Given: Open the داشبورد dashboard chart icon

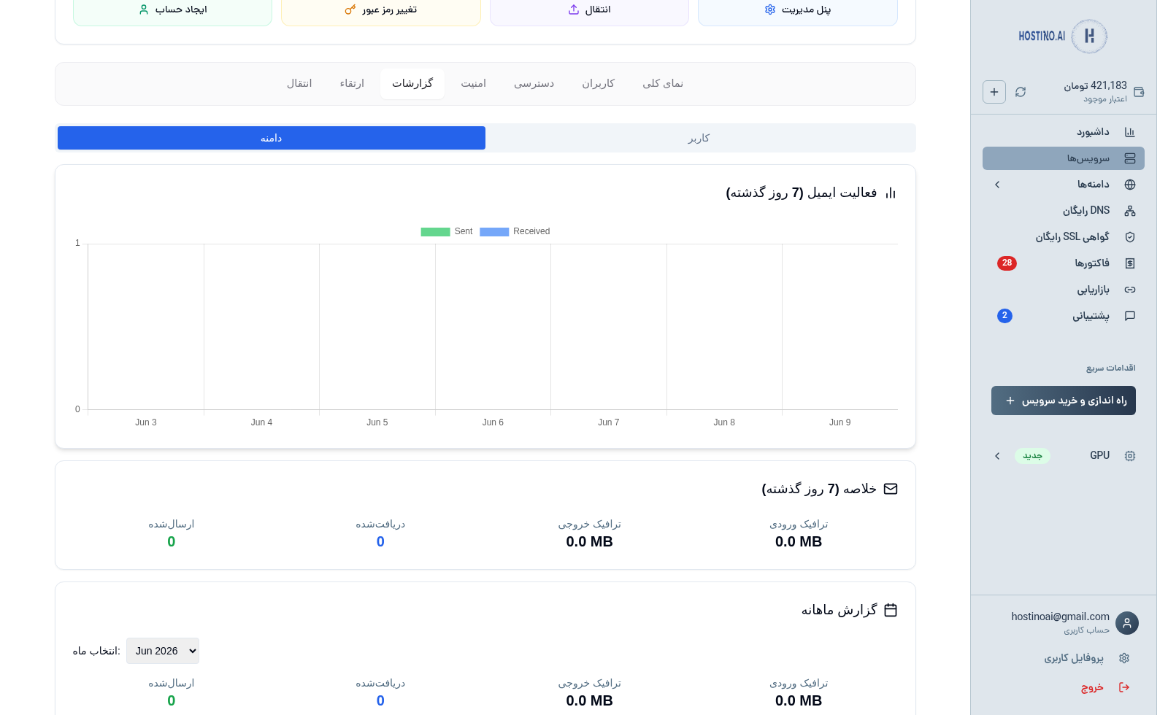Looking at the screenshot, I should [1130, 132].
